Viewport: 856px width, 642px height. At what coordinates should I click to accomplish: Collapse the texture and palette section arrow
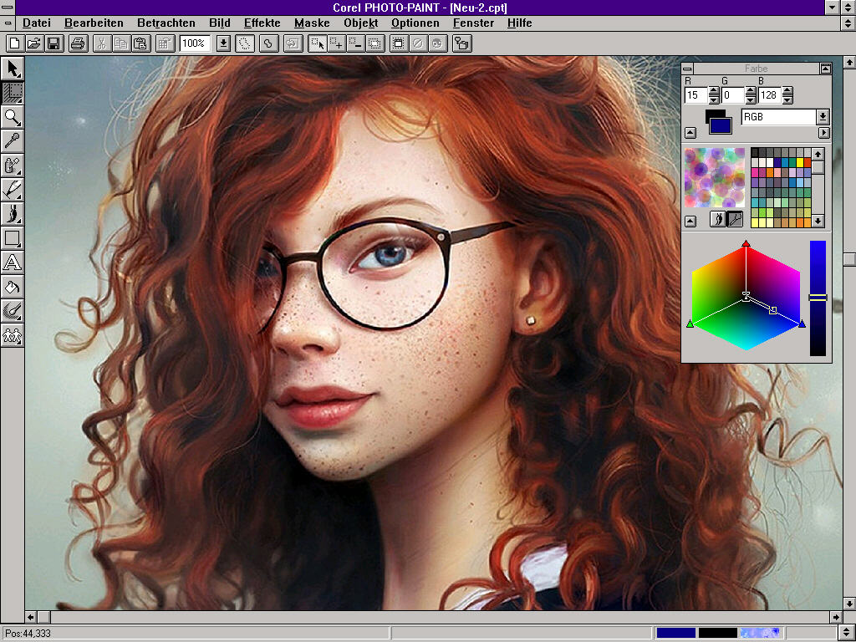pos(690,222)
